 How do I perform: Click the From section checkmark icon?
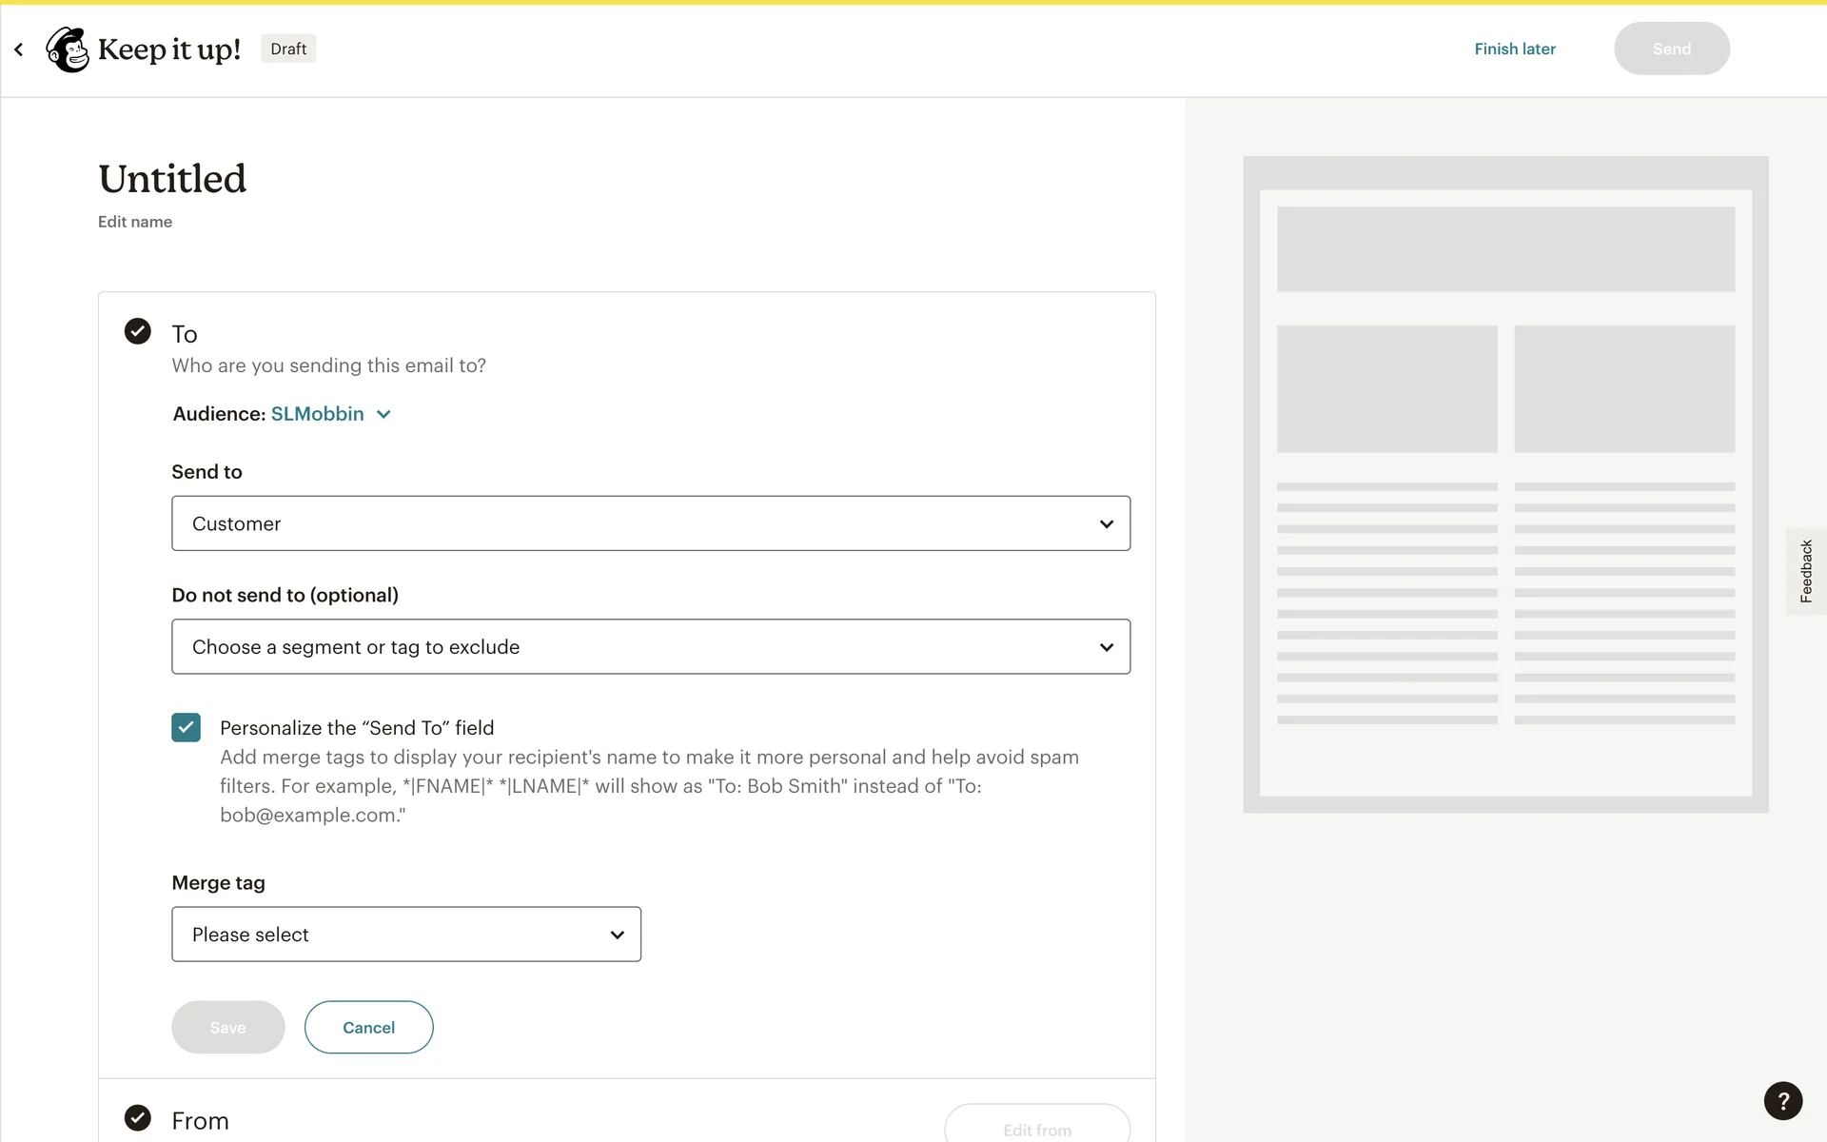tap(138, 1117)
